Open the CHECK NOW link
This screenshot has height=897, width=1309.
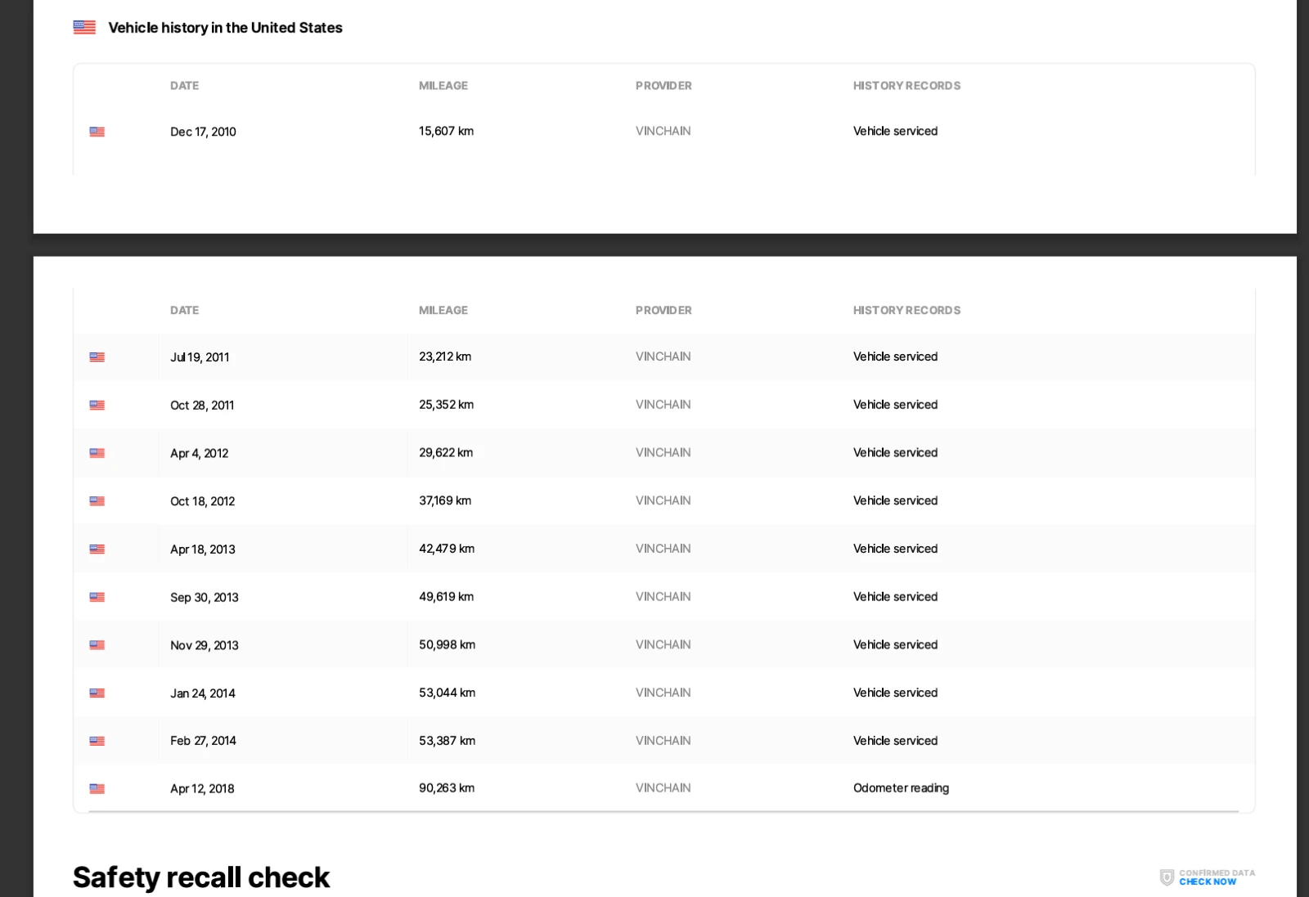coord(1208,882)
